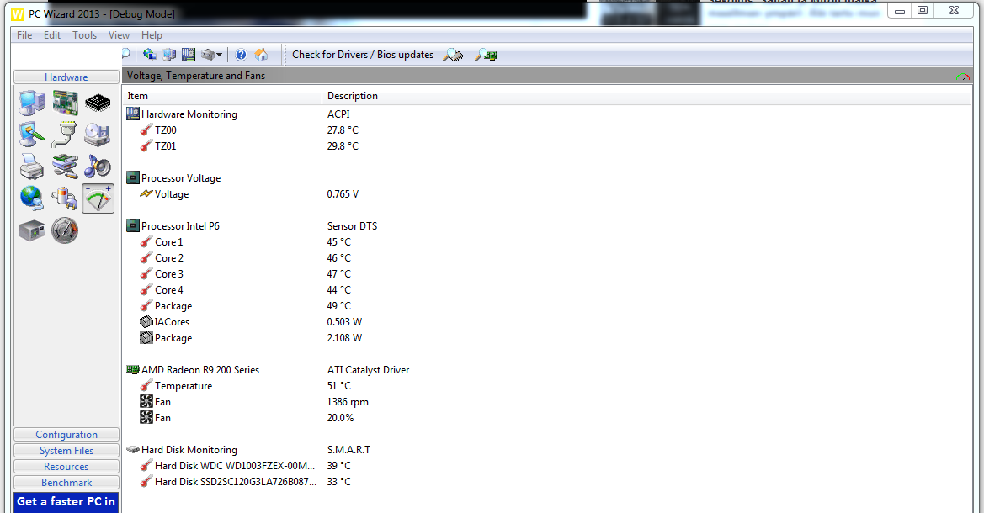Click the blue motherboard toolbar icon

[189, 55]
